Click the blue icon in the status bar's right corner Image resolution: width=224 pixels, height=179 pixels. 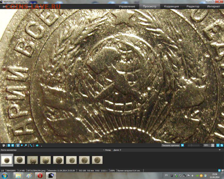tap(220, 170)
